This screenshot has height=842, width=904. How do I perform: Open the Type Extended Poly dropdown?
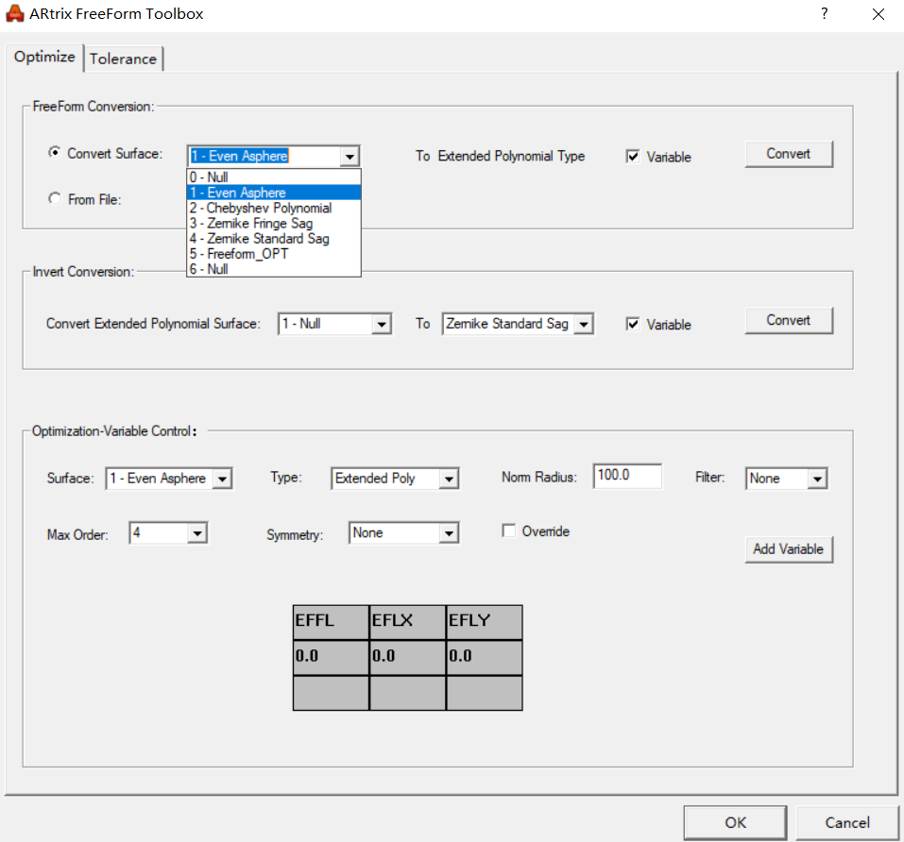[x=448, y=479]
